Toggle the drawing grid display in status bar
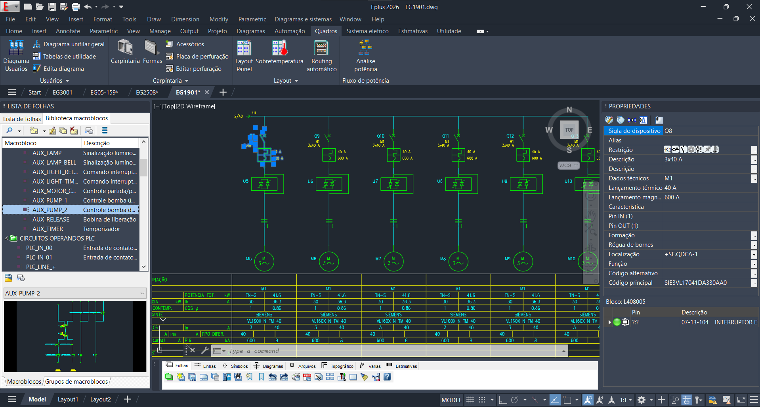Screen dimensions: 760x407 (x=470, y=400)
